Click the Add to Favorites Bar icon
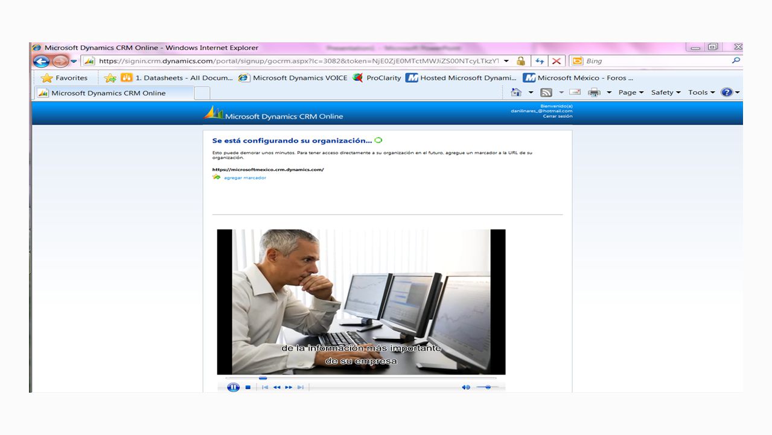 tap(110, 78)
